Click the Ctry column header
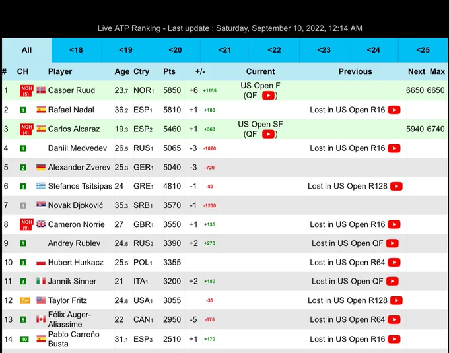The image size is (449, 353). [x=141, y=71]
